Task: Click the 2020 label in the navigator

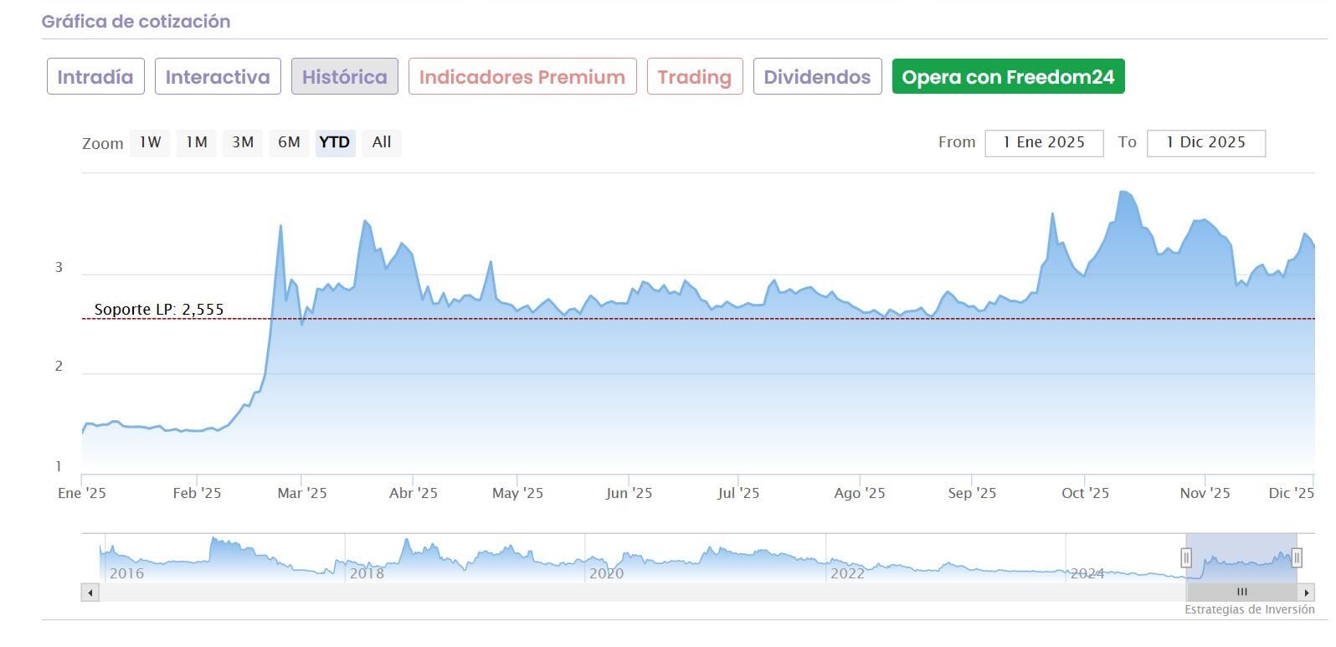Action: (x=606, y=573)
